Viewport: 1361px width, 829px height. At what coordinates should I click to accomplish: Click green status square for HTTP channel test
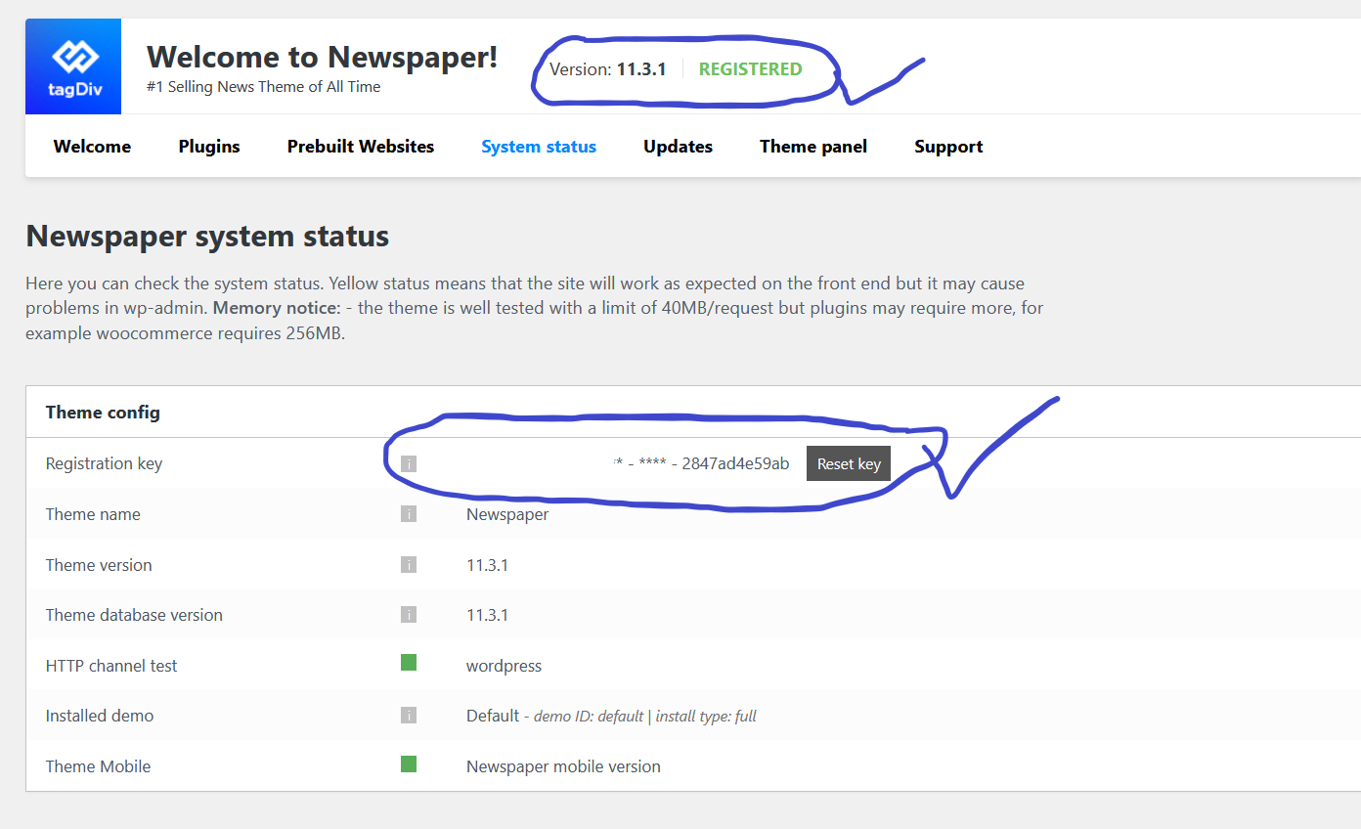click(409, 663)
